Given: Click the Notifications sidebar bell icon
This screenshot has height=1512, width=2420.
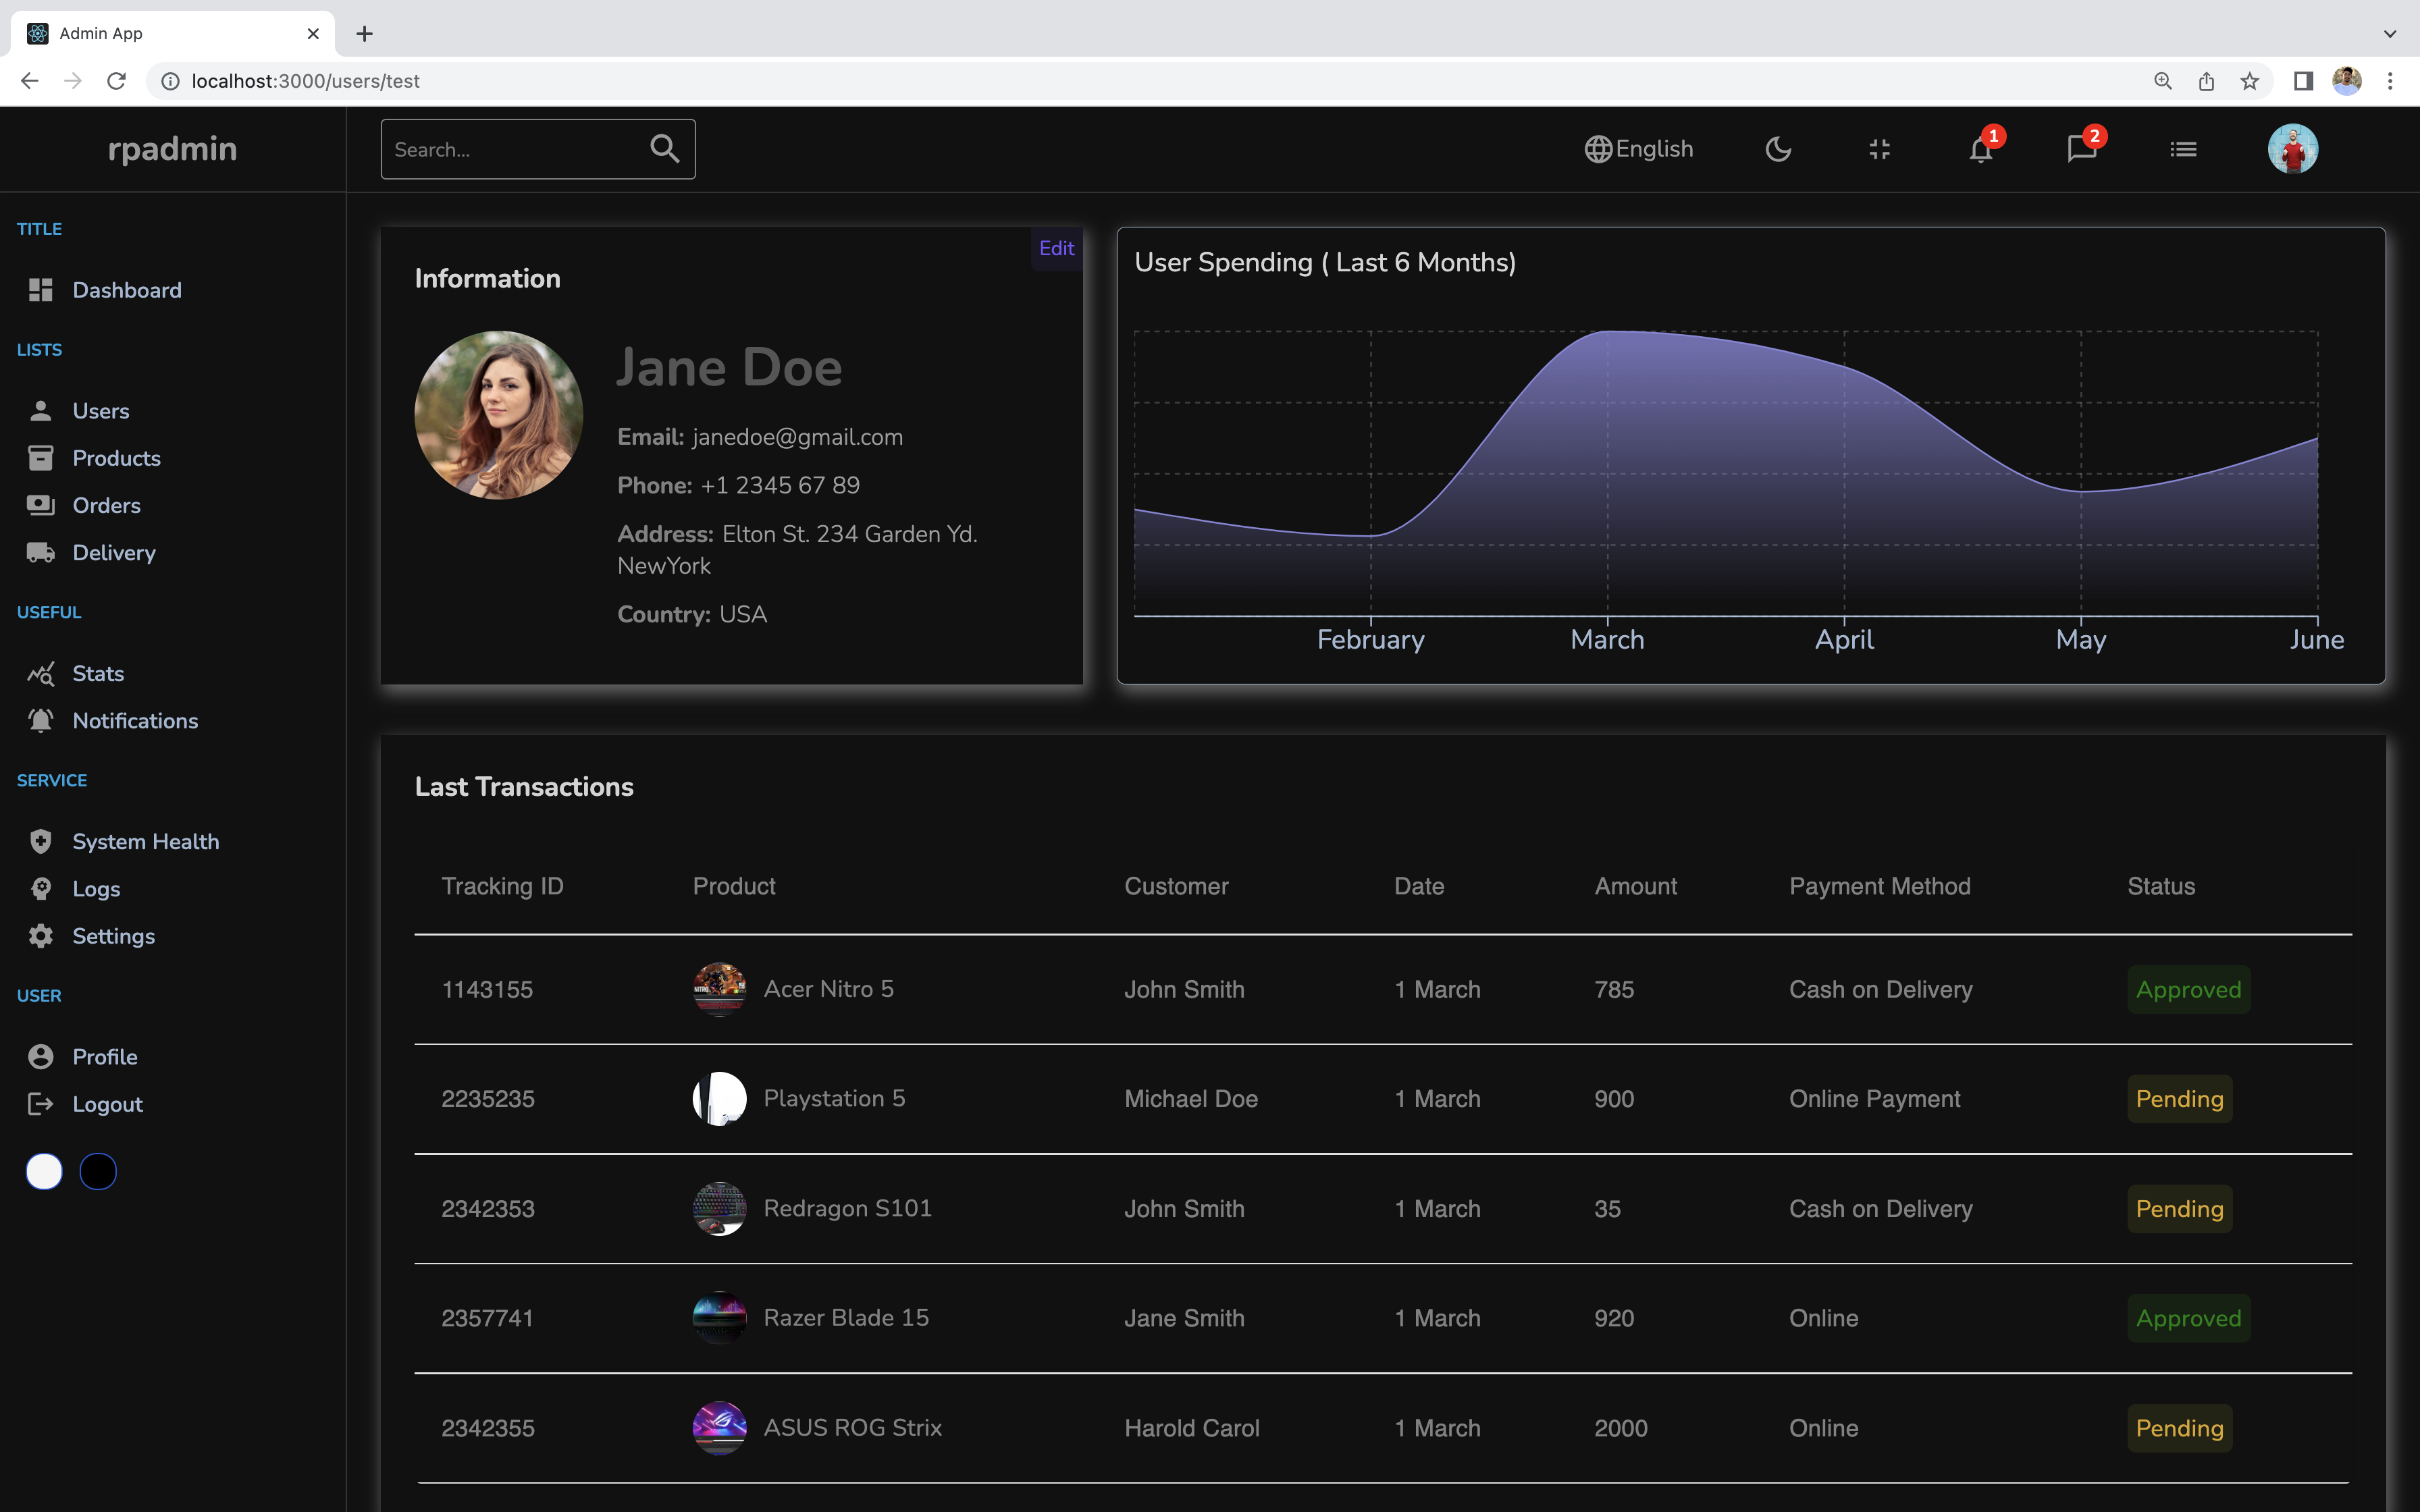Looking at the screenshot, I should coord(41,720).
